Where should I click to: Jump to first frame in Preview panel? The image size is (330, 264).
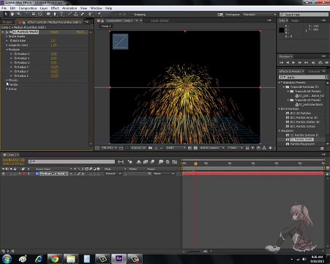(281, 63)
